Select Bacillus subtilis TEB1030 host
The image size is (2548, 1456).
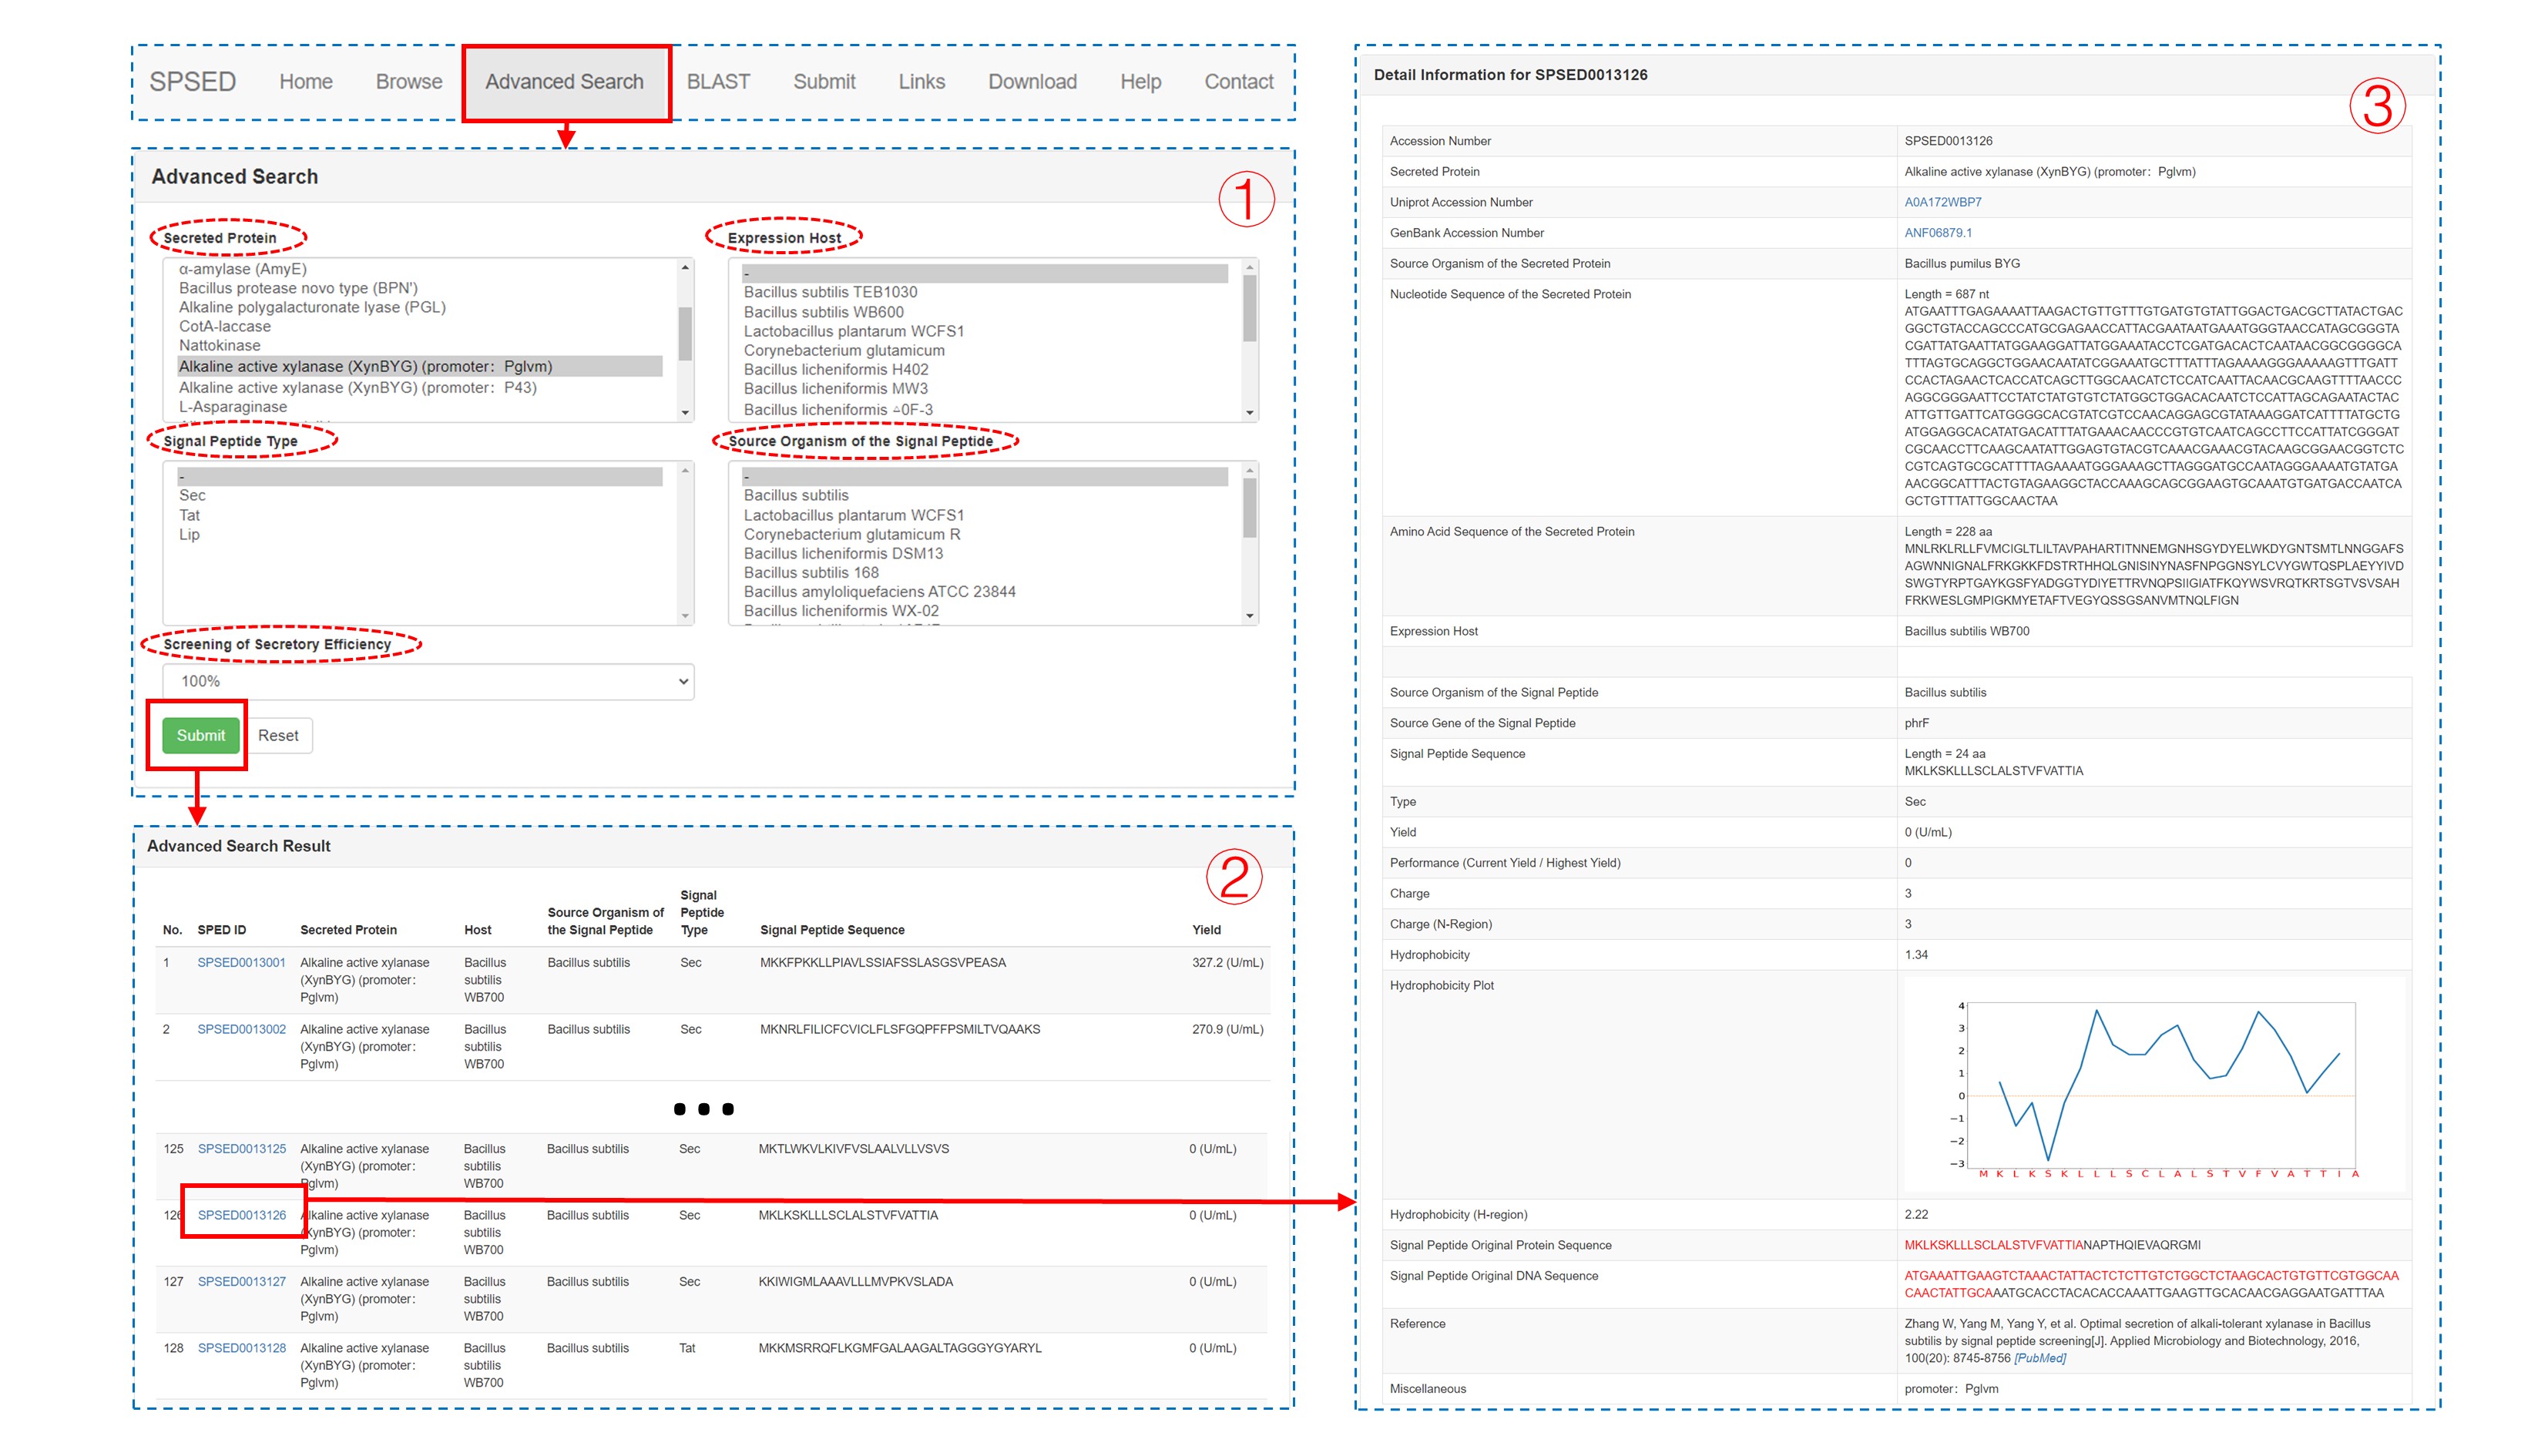pos(830,292)
